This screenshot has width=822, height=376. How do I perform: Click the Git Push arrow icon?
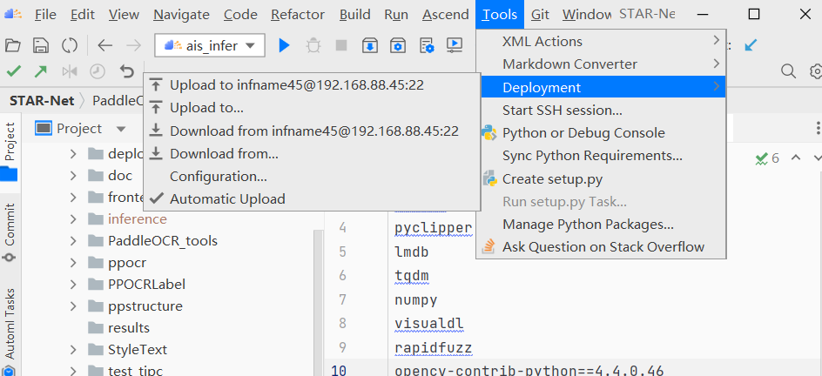(x=41, y=71)
